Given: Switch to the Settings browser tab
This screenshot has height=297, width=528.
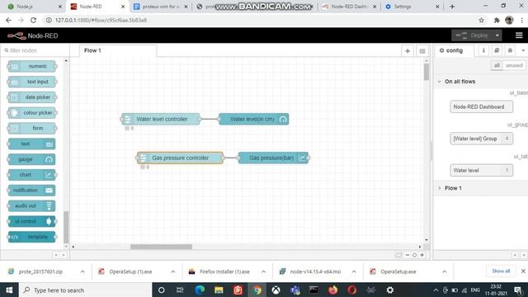Looking at the screenshot, I should coord(412,7).
